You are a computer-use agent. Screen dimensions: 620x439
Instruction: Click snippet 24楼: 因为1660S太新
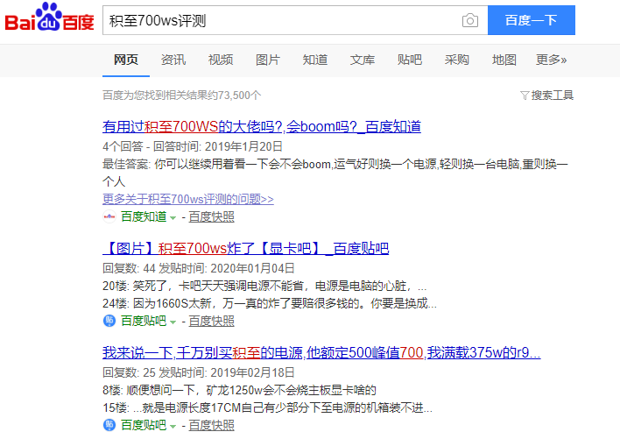point(270,303)
